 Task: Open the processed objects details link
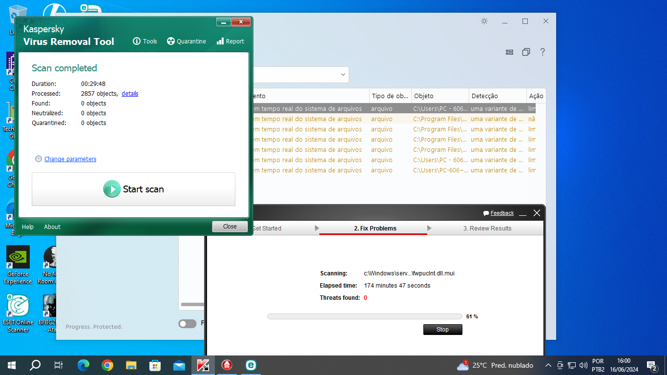[130, 93]
